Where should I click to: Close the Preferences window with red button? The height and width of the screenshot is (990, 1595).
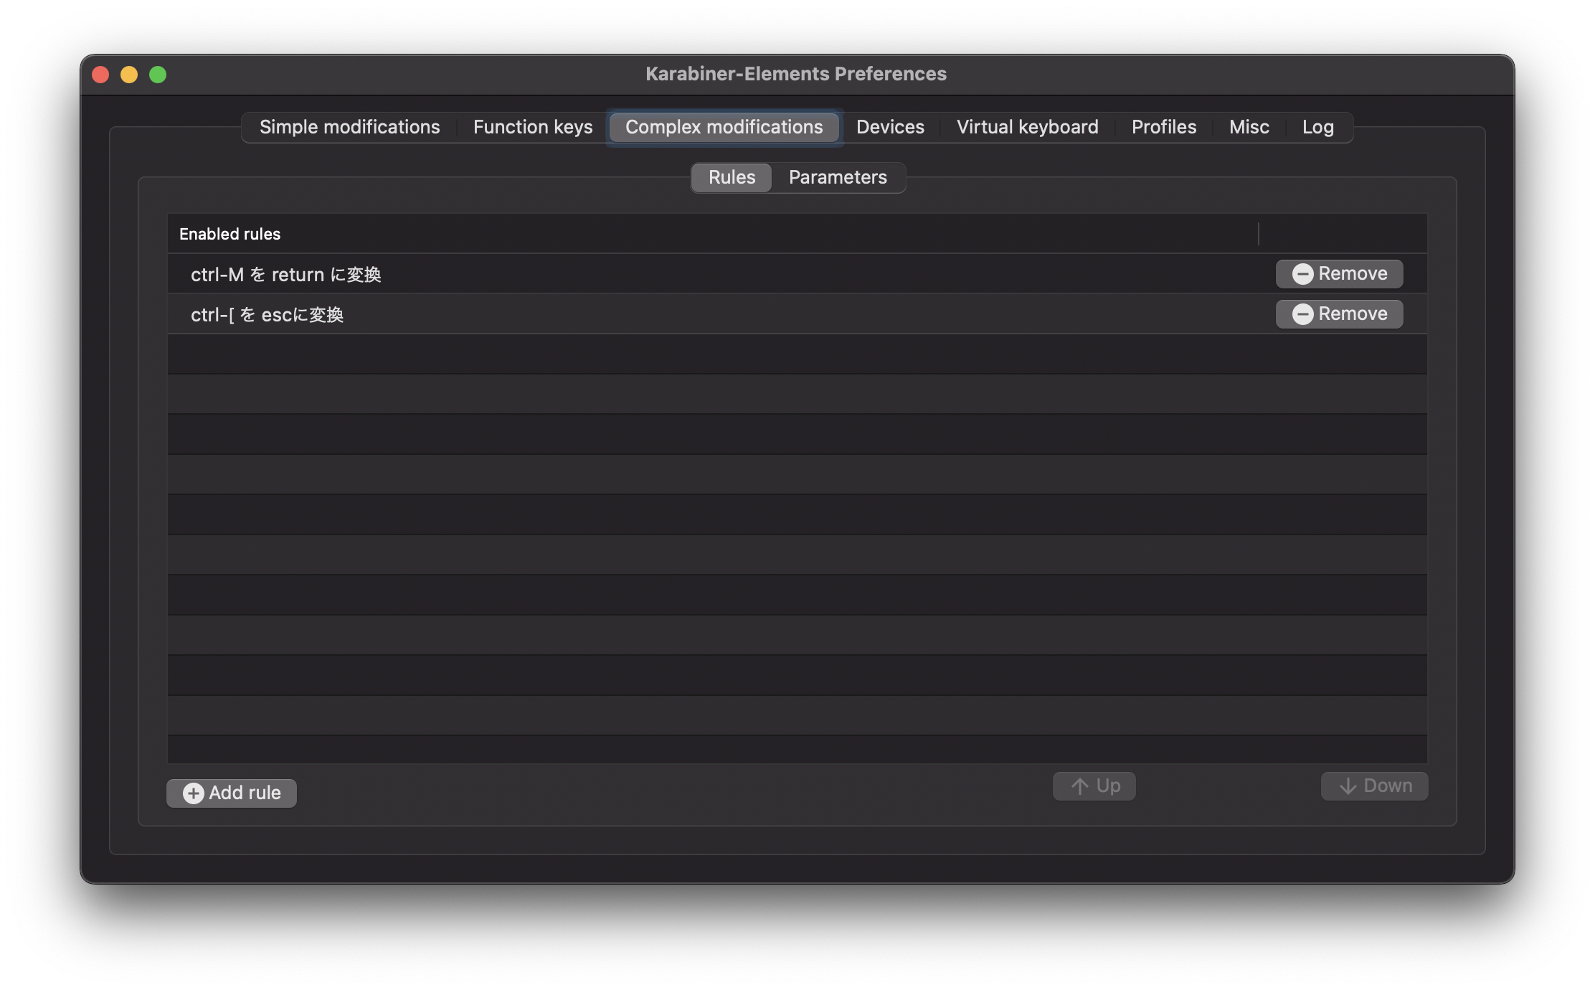click(x=100, y=75)
